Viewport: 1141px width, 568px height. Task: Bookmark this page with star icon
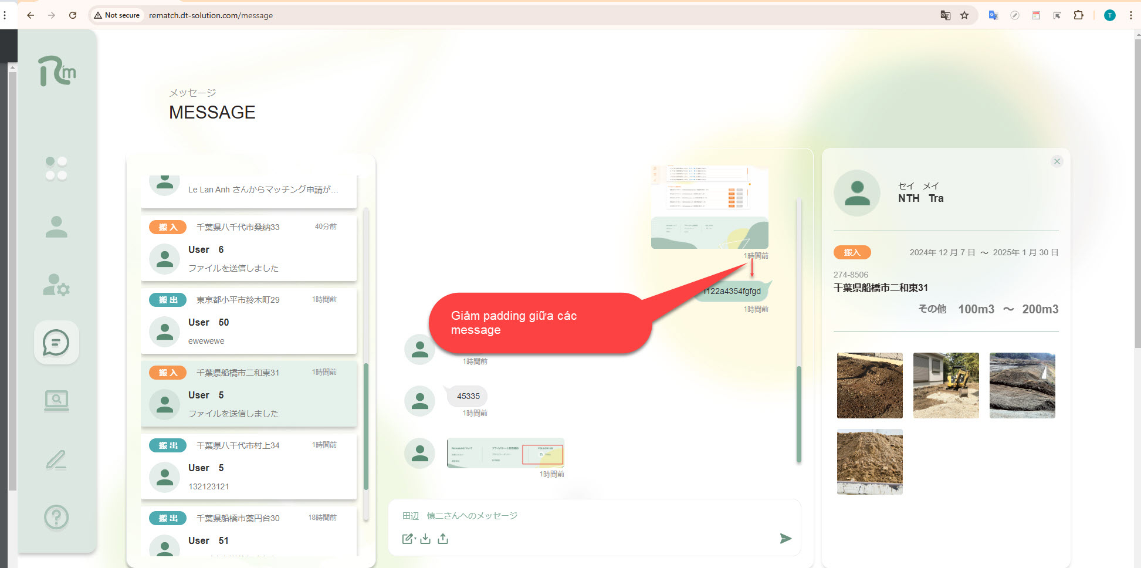click(x=964, y=15)
